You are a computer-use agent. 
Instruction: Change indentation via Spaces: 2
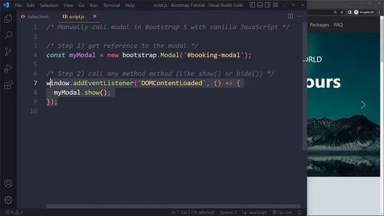coord(228,212)
